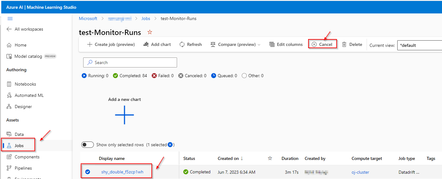Click the Search jobs field

130,62
